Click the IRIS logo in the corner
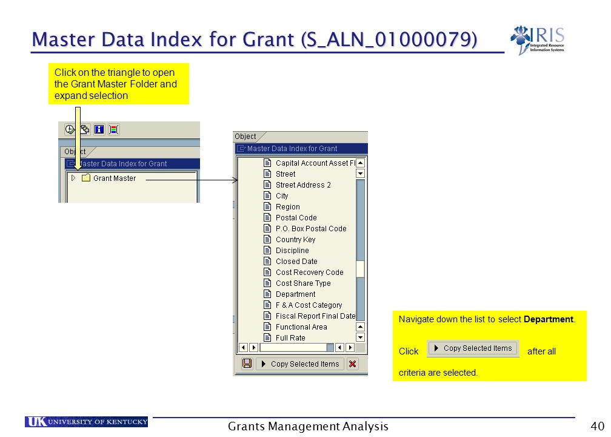Screen dimensions: 611x437 click(538, 40)
